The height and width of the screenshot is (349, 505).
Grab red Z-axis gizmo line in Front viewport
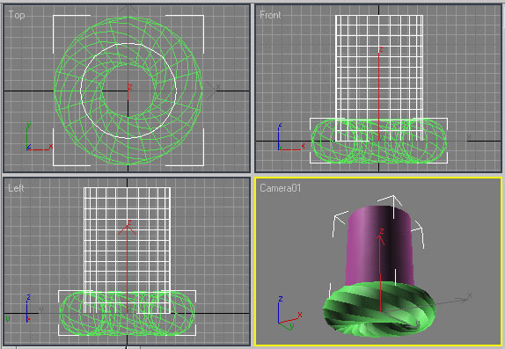point(378,97)
